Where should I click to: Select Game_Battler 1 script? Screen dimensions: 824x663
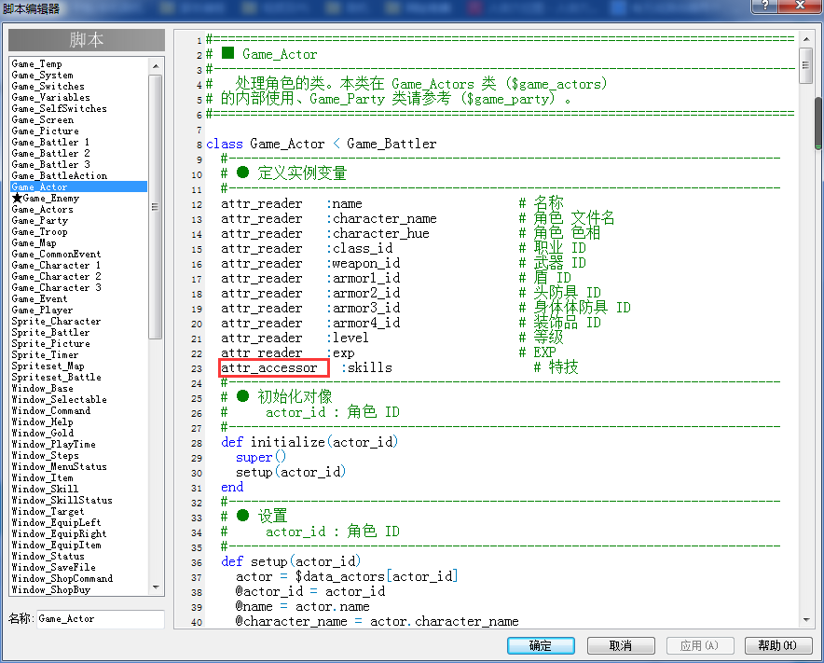pos(50,143)
